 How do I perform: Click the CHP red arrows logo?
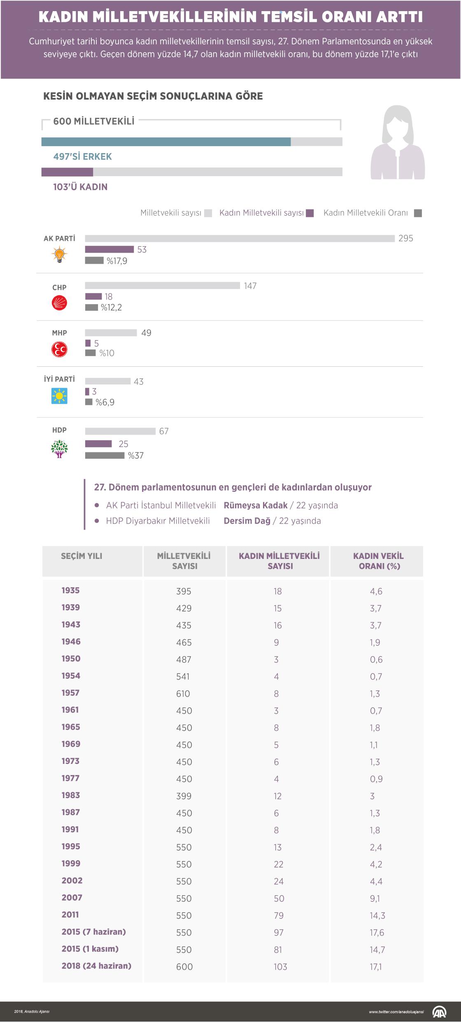click(x=59, y=303)
